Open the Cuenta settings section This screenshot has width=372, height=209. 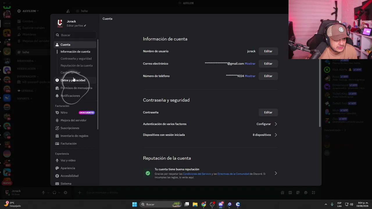click(75, 45)
